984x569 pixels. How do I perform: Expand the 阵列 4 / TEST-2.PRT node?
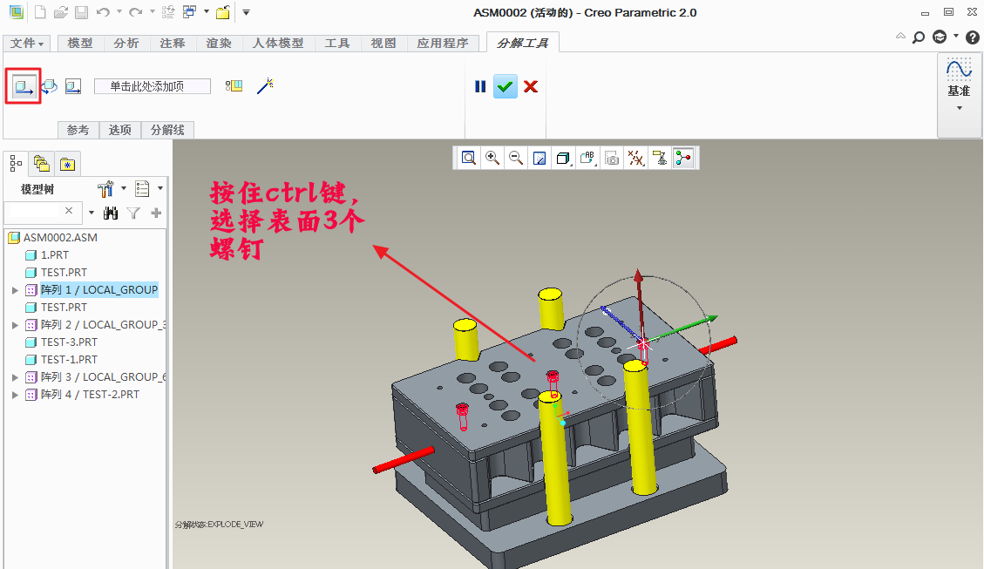15,395
